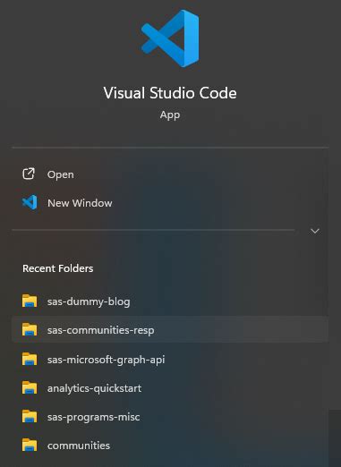Open recent folder communities
341x467 pixels.
pos(170,446)
